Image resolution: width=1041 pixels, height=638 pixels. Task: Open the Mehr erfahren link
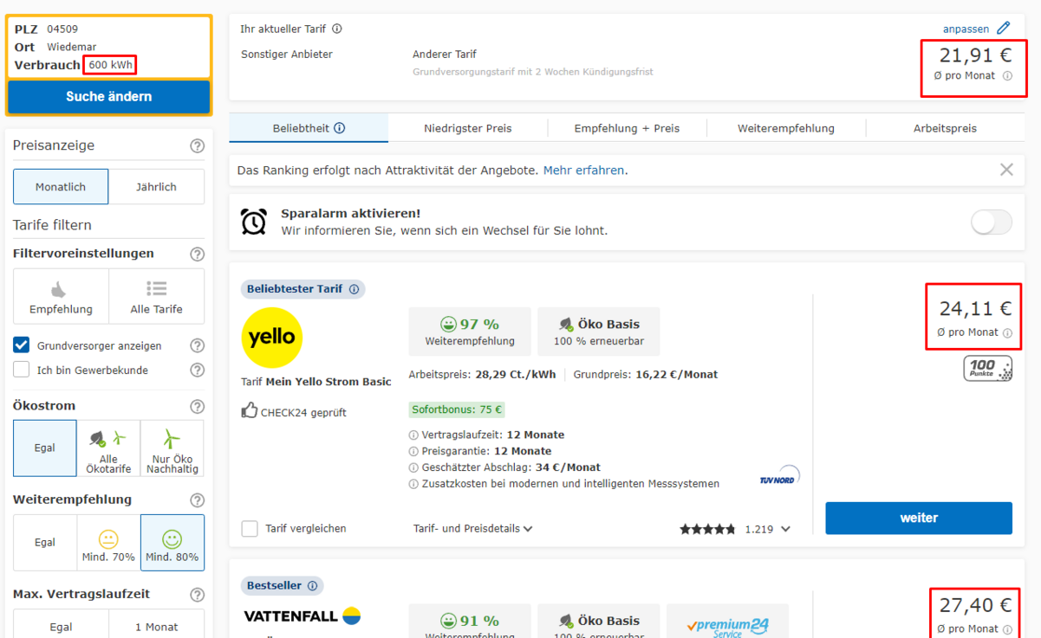pos(583,171)
